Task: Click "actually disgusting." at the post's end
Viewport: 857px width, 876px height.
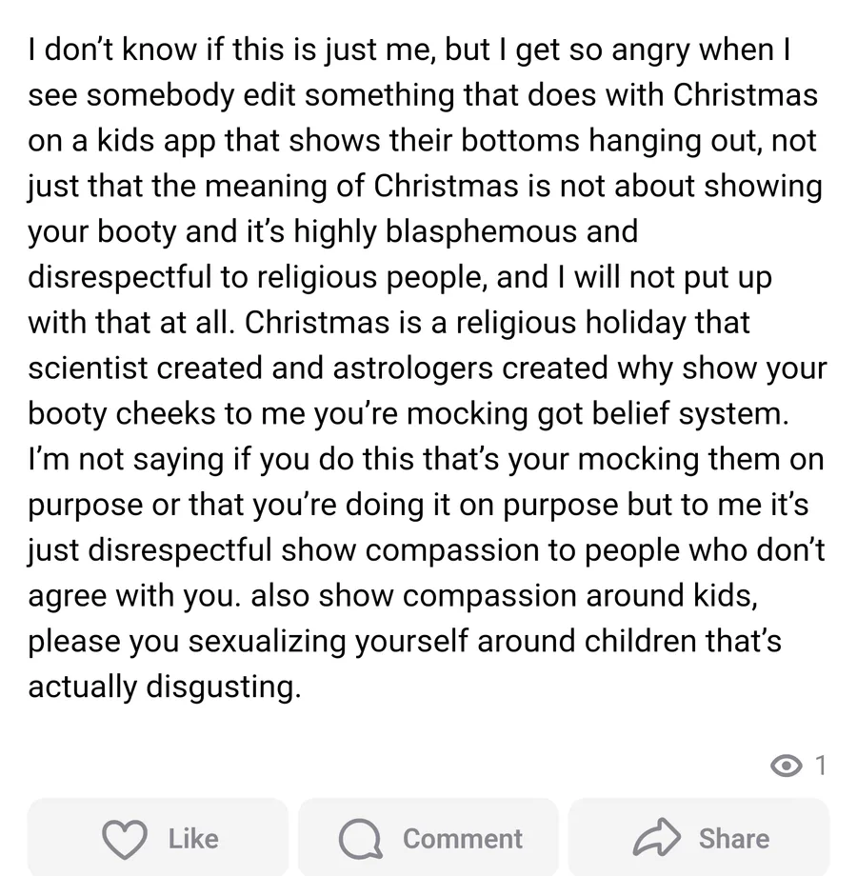Action: [164, 687]
